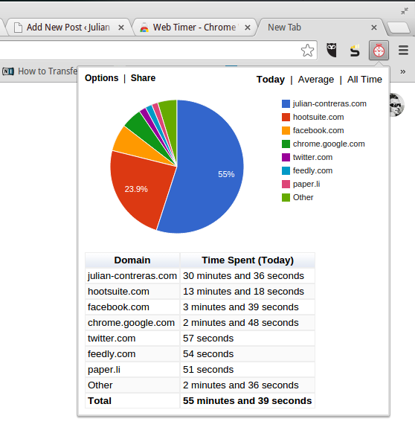
Task: Expand hidden bookmarks with double chevron
Action: pyautogui.click(x=403, y=71)
